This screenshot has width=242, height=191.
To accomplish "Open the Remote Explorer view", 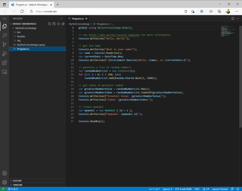I will [x=4, y=72].
